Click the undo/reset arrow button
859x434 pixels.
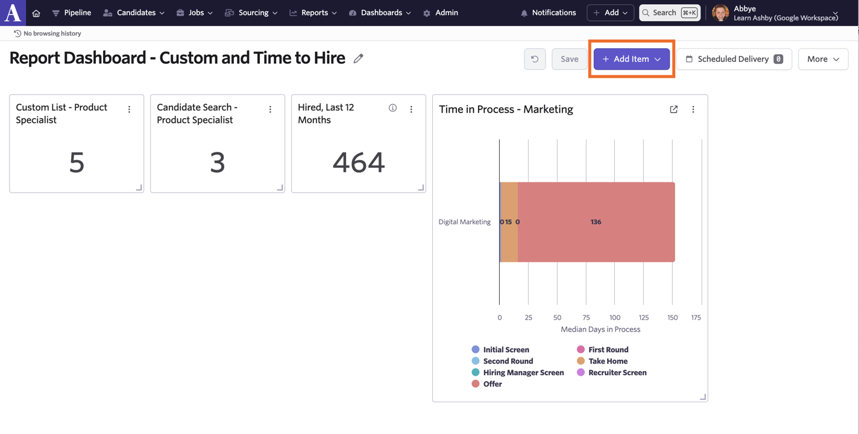535,59
